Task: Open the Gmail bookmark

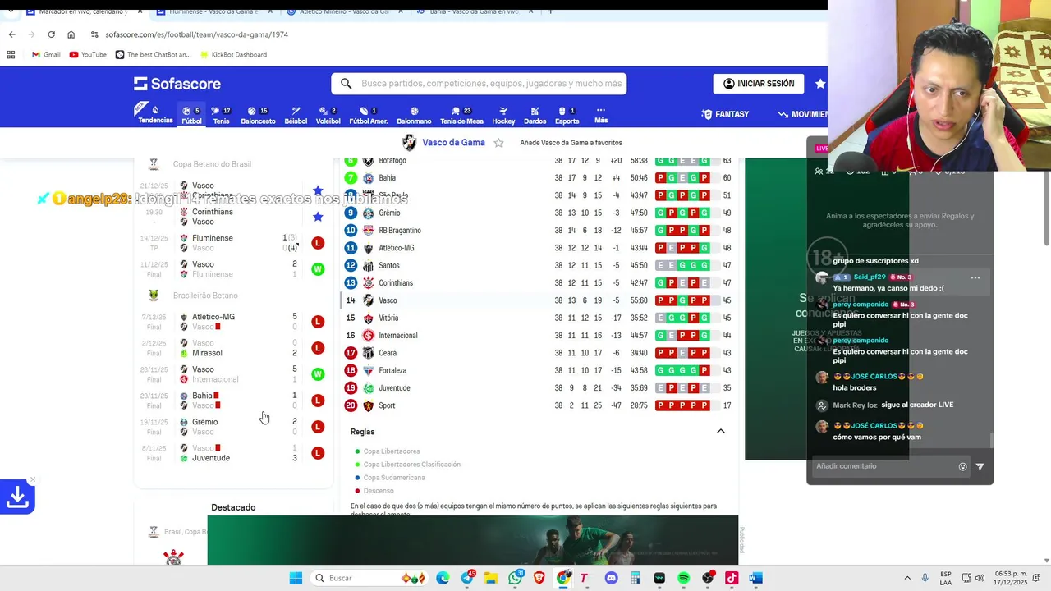Action: pos(46,55)
